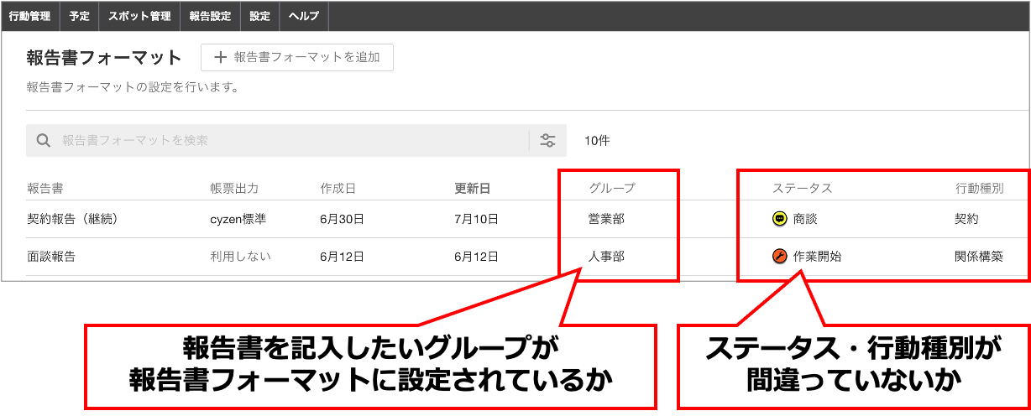Open the ヘルプ menu
This screenshot has height=416, width=1031.
303,16
